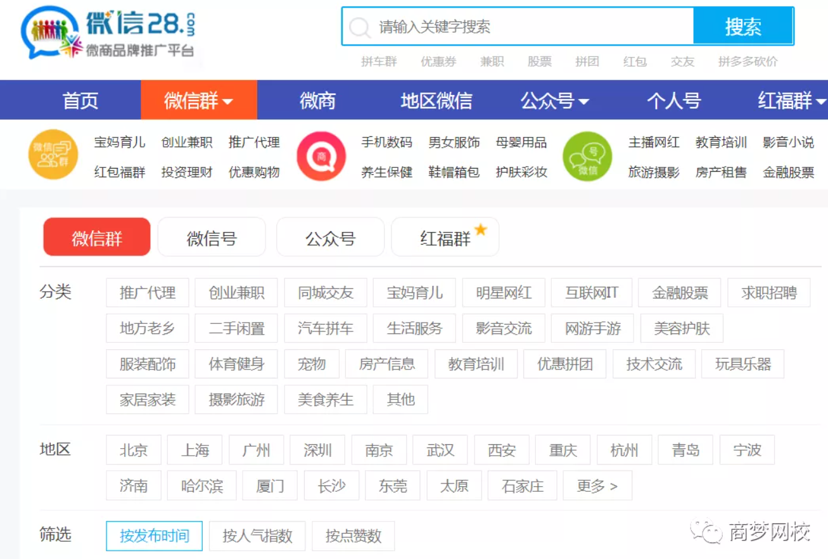Open 旅游摄影 link
This screenshot has height=559, width=828.
[654, 172]
